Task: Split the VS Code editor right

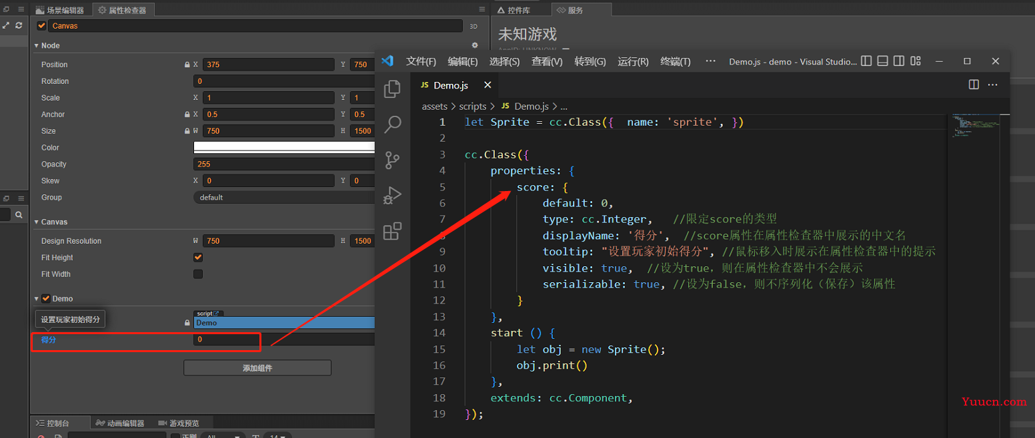Action: pyautogui.click(x=974, y=85)
